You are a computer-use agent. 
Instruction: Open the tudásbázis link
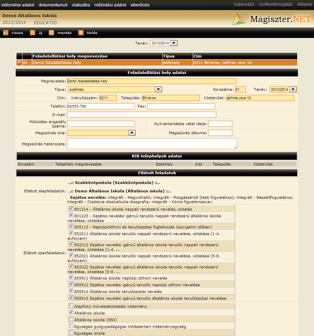coord(244,4)
